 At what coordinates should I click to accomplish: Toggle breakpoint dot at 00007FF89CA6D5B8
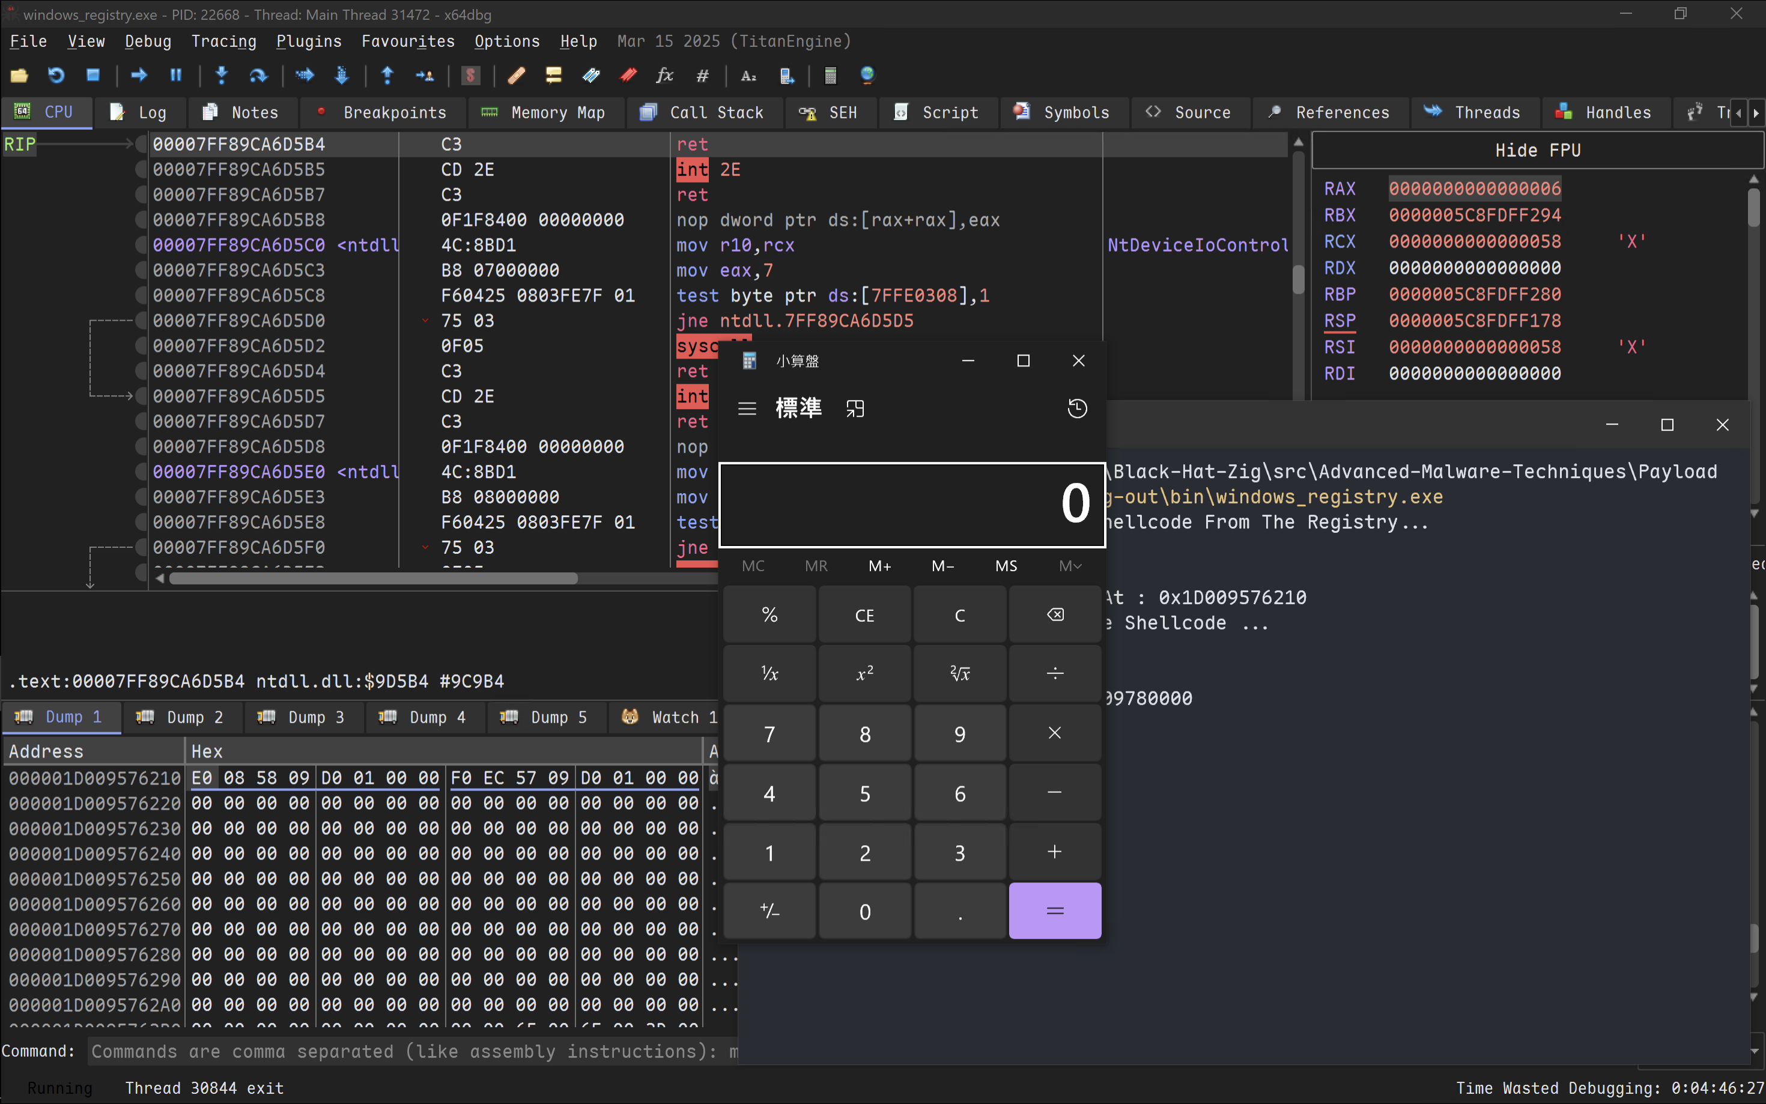[141, 220]
